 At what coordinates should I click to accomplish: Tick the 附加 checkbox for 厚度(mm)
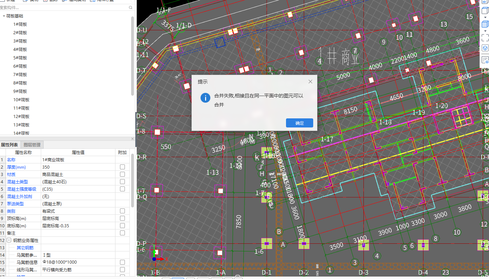pos(122,167)
